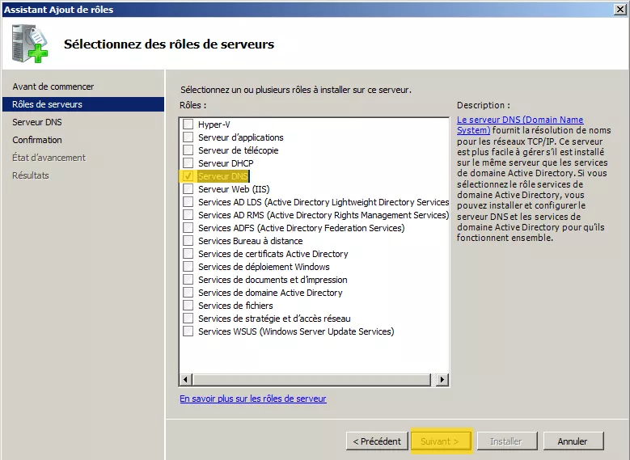Uncheck the Serveur DNS role
Image resolution: width=630 pixels, height=460 pixels.
[188, 176]
